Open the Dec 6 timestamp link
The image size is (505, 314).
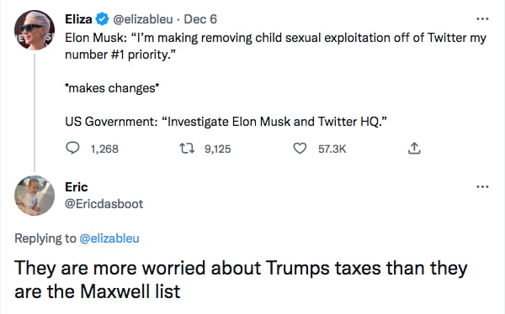click(x=200, y=19)
